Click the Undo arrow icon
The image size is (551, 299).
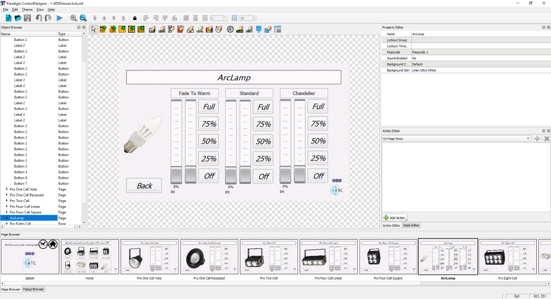pos(39,18)
